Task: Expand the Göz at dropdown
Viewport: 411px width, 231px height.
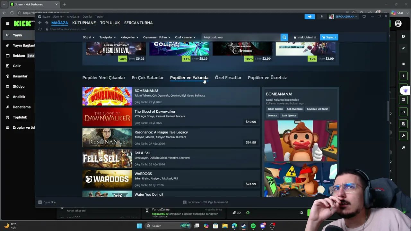Action: [89, 37]
